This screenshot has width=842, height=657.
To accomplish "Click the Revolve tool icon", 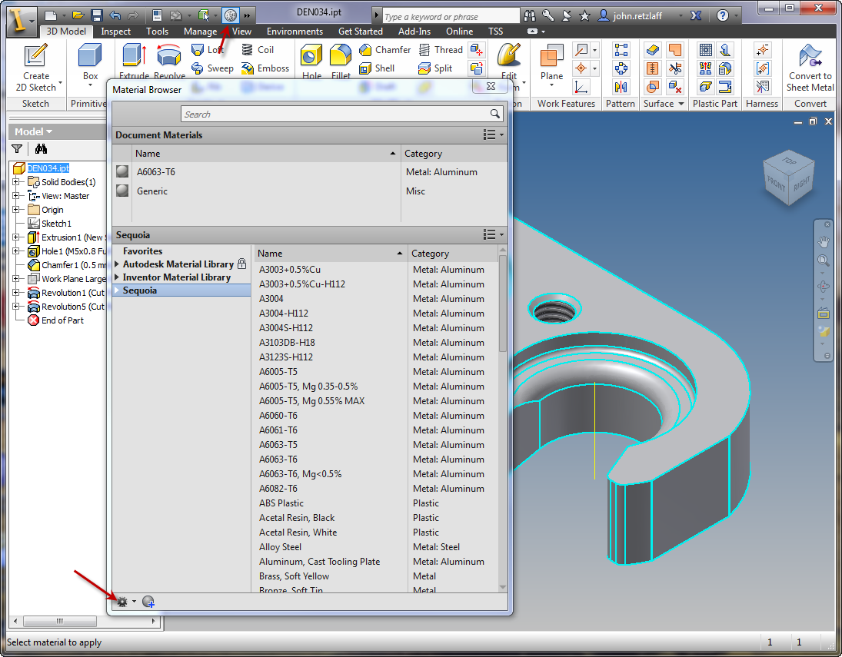I will [168, 56].
